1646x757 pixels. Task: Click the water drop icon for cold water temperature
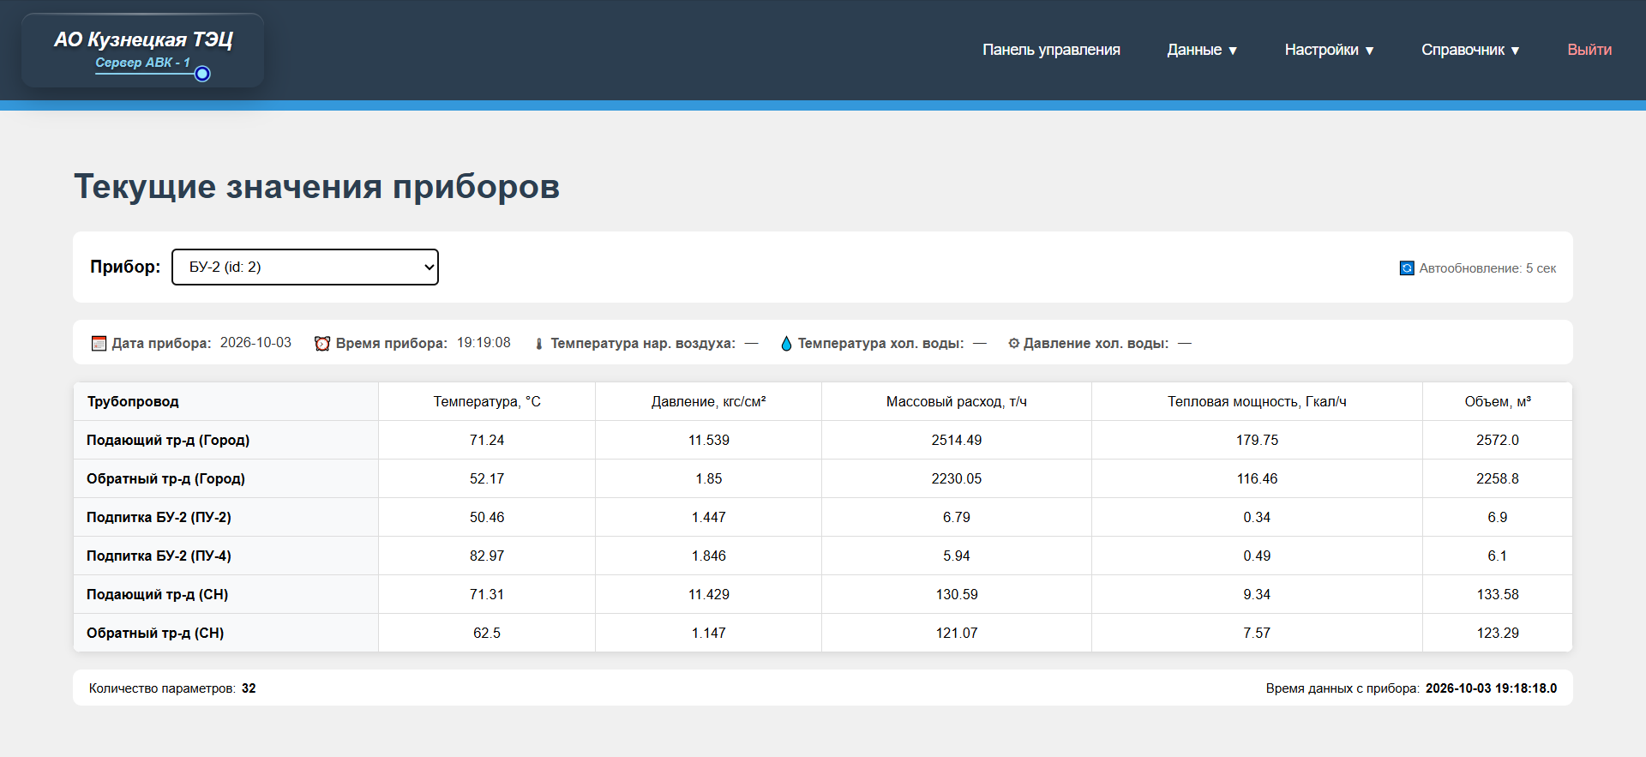tap(786, 344)
